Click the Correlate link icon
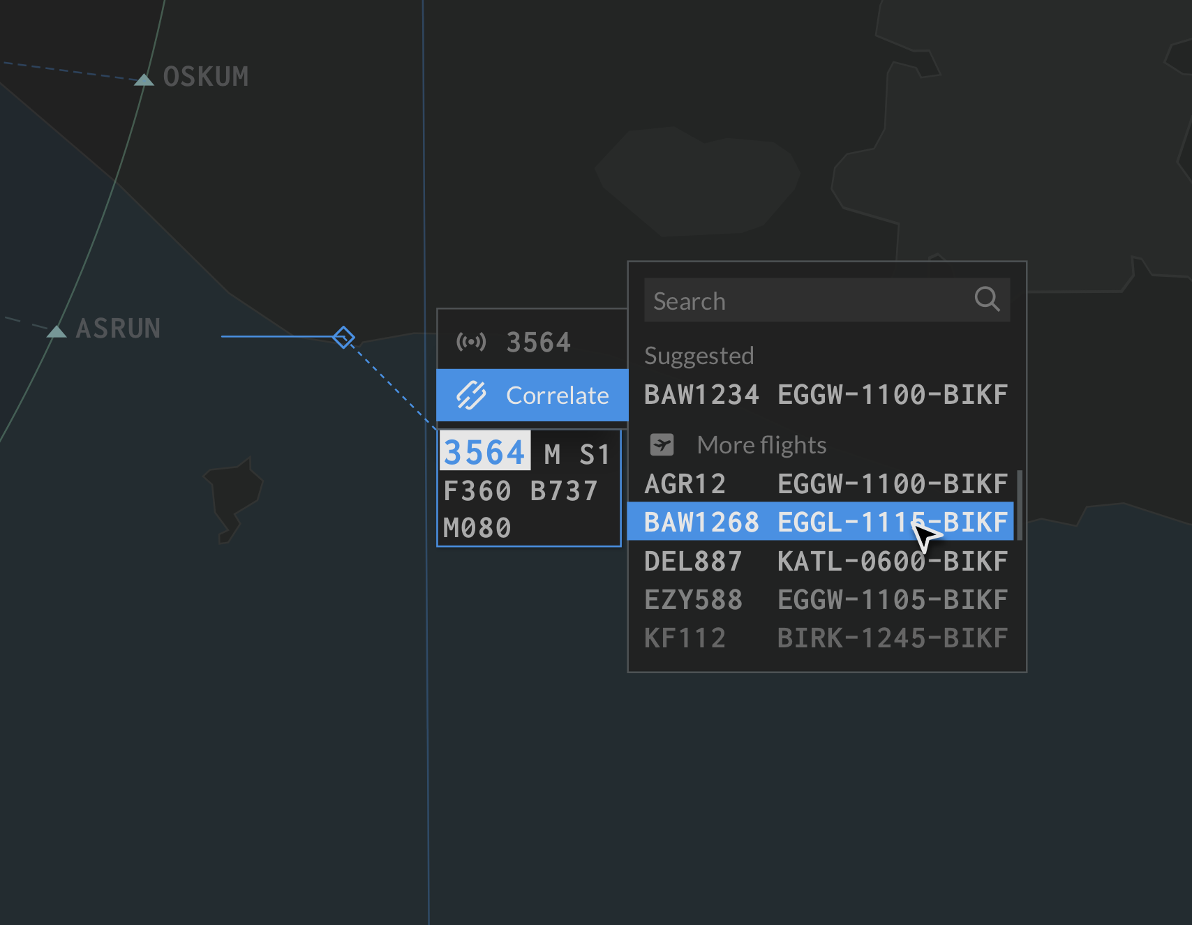Screen dimensions: 1192x925 pos(471,396)
